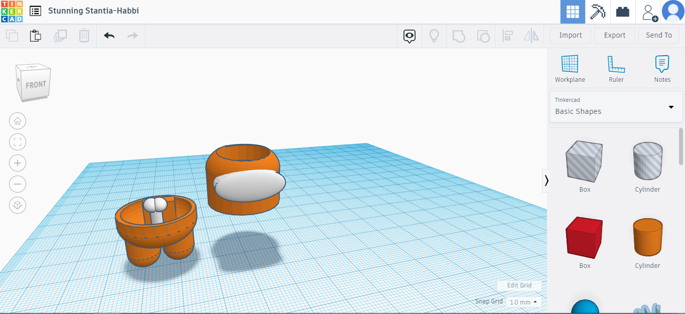Click the Align tool icon

(x=507, y=36)
